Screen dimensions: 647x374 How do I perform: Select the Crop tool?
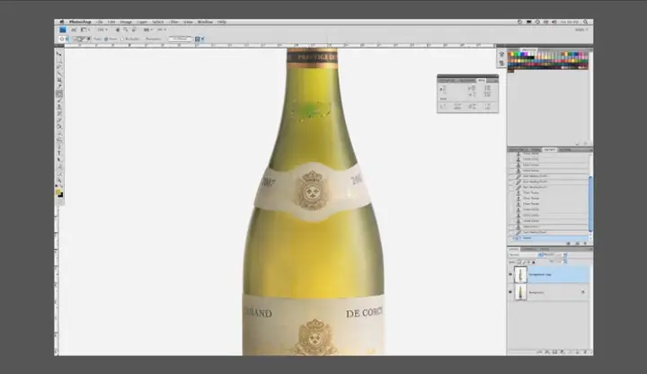59,80
